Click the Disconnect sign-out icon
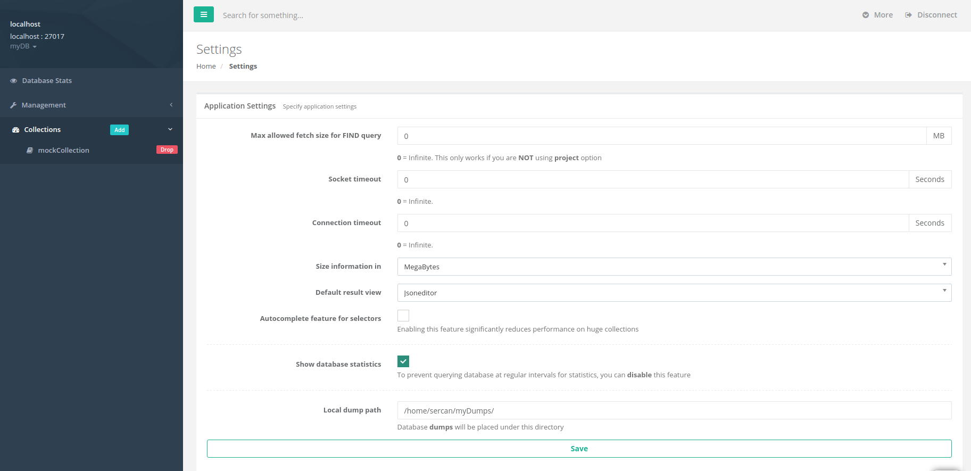971x471 pixels. point(908,15)
